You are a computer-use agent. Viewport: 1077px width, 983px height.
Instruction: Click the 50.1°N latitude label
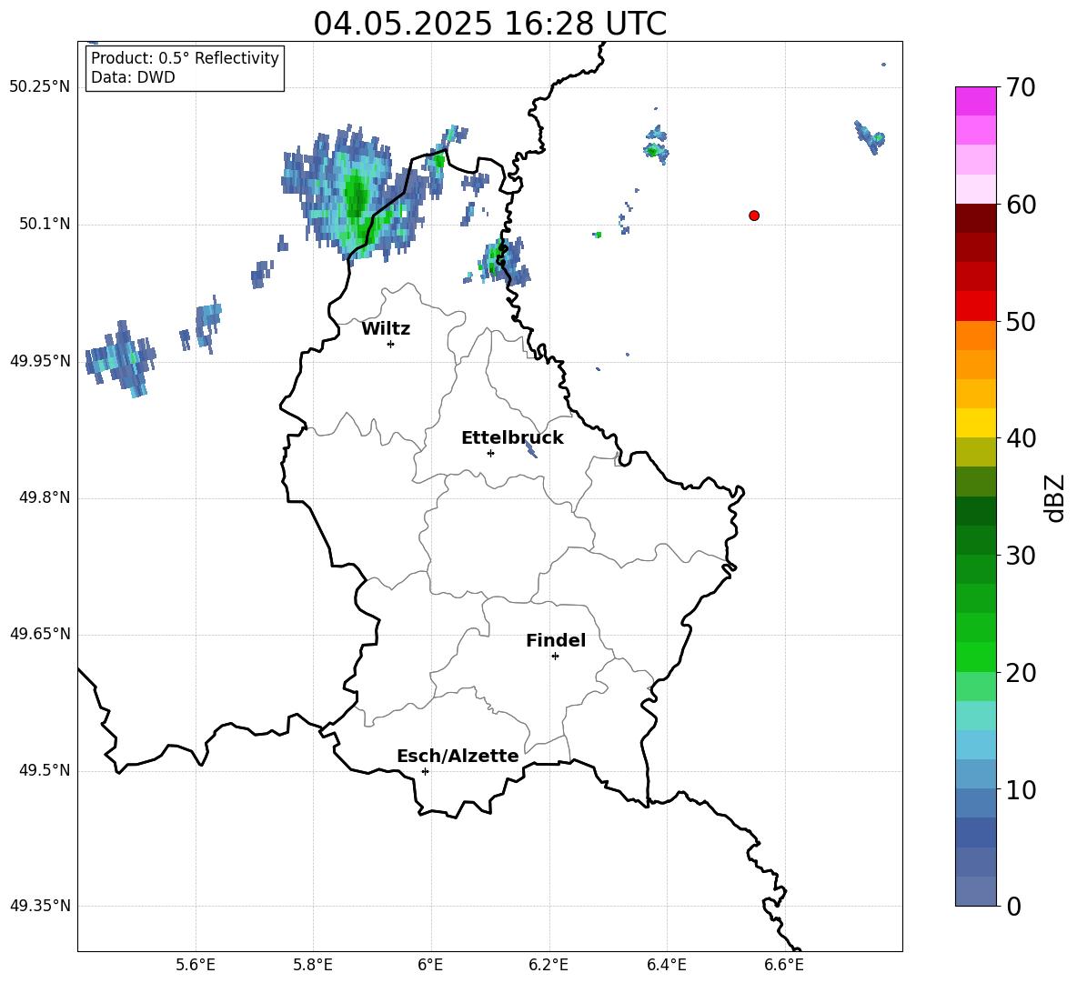click(45, 224)
